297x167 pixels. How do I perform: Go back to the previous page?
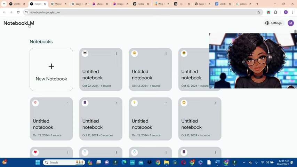click(5, 12)
